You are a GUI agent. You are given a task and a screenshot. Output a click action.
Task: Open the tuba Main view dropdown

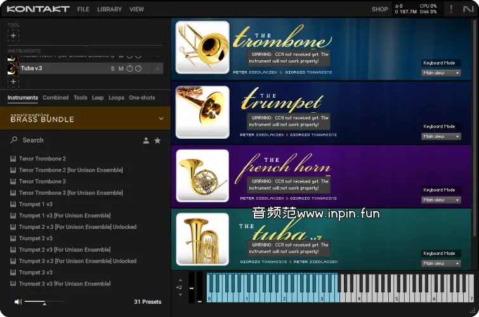pos(442,263)
